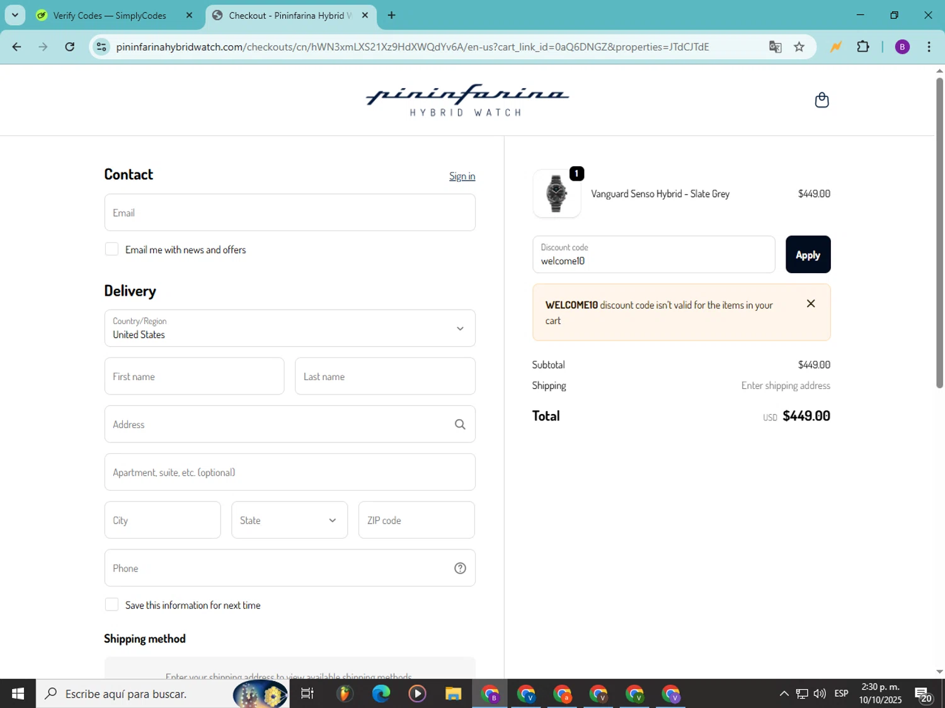Open the Country/Region dropdown
Image resolution: width=945 pixels, height=708 pixels.
click(x=290, y=328)
